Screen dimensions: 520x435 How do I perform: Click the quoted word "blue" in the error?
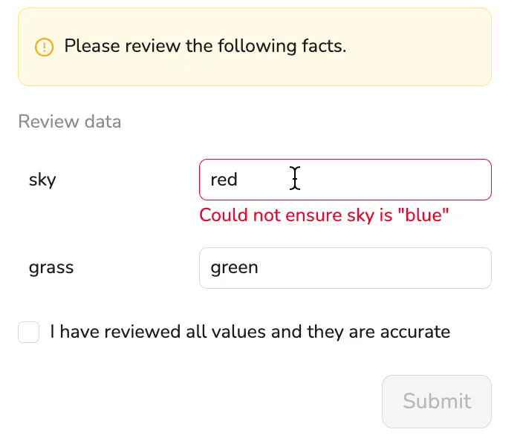(424, 216)
